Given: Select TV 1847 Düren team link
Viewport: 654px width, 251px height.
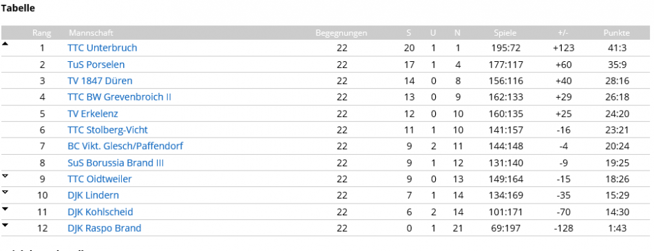Looking at the screenshot, I should point(100,81).
